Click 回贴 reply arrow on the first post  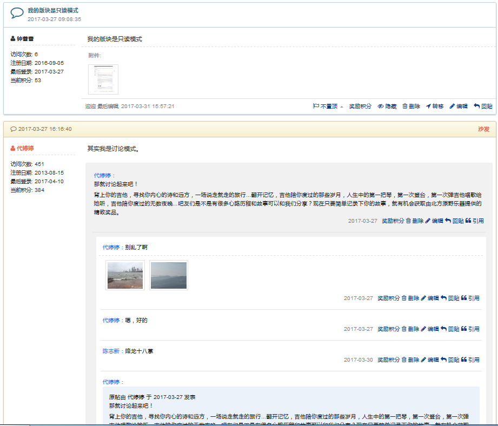click(x=476, y=106)
